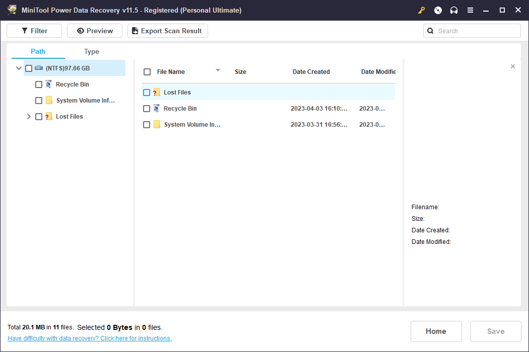Focus the Search input field

[x=472, y=31]
